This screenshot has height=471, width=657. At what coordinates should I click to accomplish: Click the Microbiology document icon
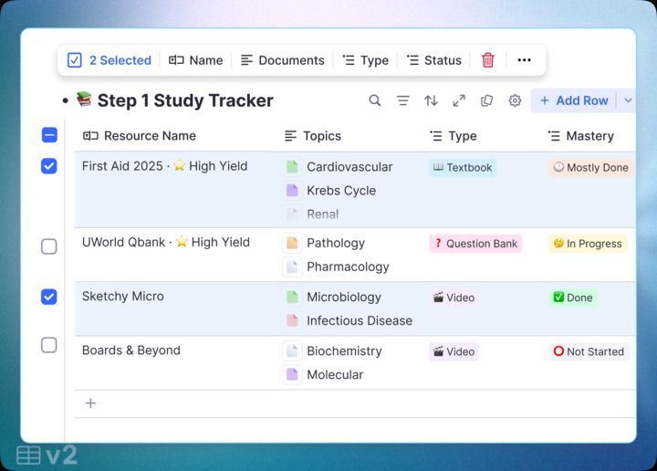[x=292, y=297]
